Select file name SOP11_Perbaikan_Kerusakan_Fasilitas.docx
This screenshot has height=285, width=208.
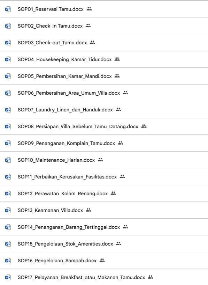[67, 177]
